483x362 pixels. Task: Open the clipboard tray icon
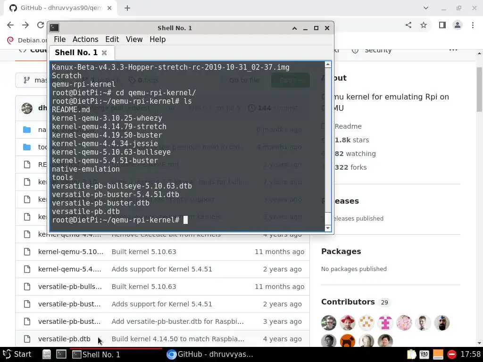pyautogui.click(x=411, y=354)
